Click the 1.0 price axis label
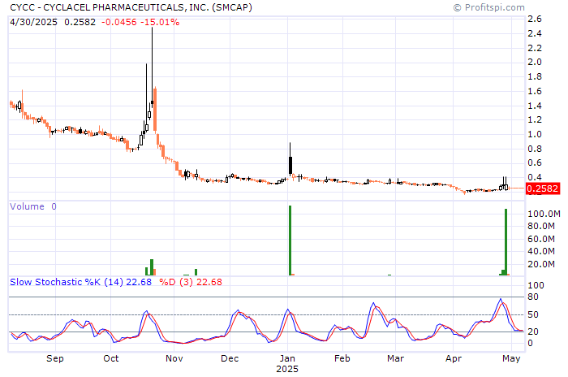The image size is (568, 377). click(x=535, y=134)
